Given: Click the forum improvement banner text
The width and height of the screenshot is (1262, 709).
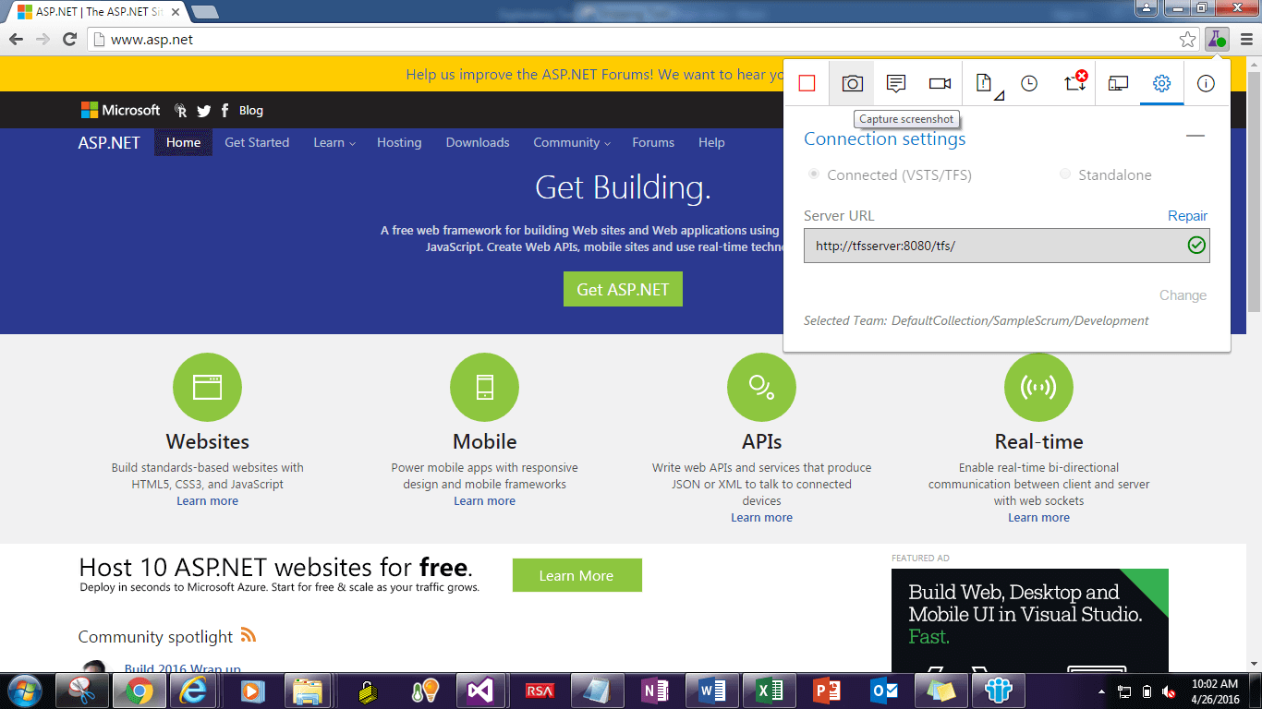Looking at the screenshot, I should (593, 75).
